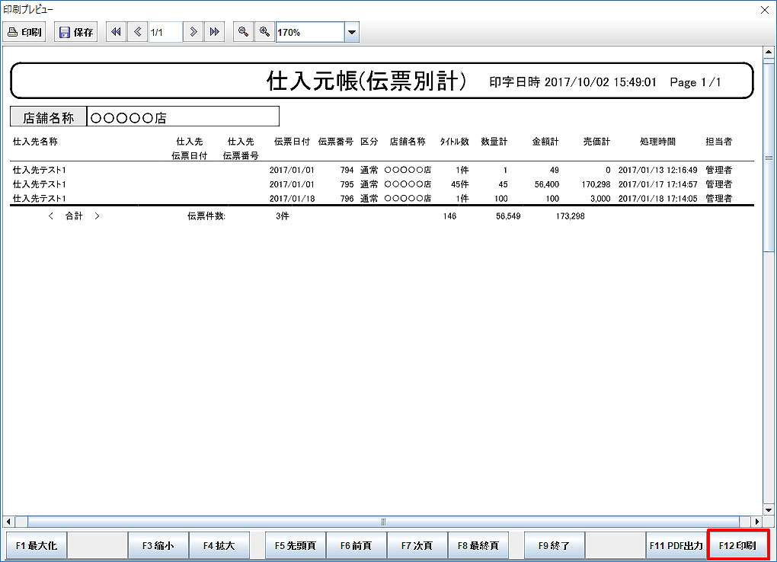Click the floppy disk Save button
777x562 pixels.
pyautogui.click(x=76, y=32)
